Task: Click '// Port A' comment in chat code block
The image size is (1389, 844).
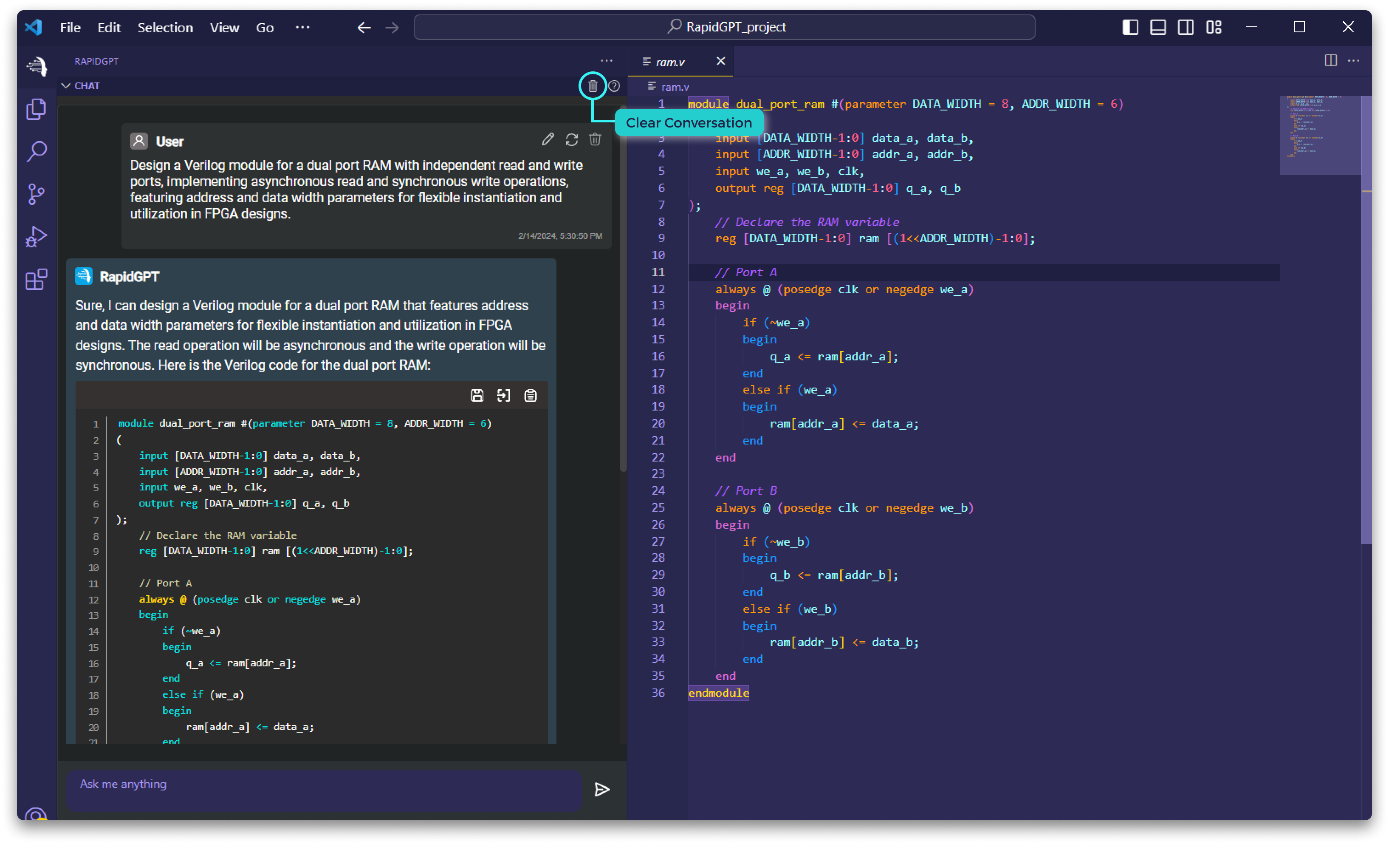Action: [x=166, y=583]
